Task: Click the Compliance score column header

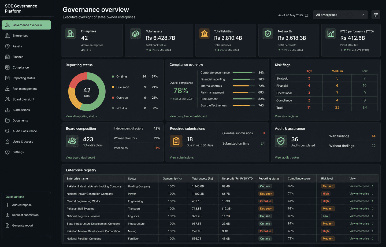Action: pyautogui.click(x=299, y=179)
